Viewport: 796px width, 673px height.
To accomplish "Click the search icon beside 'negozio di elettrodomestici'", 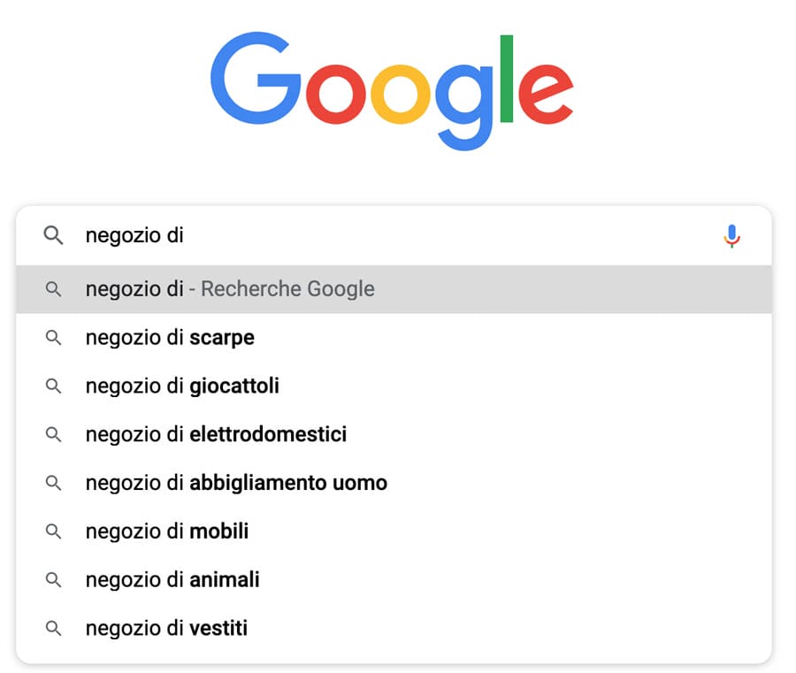I will 53,434.
